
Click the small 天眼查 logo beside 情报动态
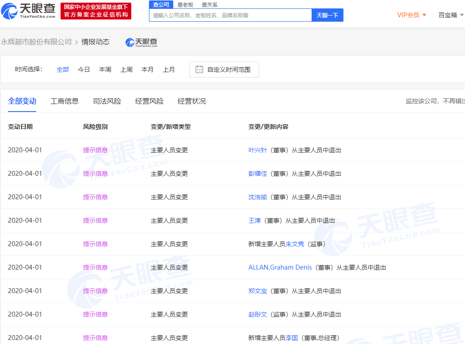tap(141, 43)
